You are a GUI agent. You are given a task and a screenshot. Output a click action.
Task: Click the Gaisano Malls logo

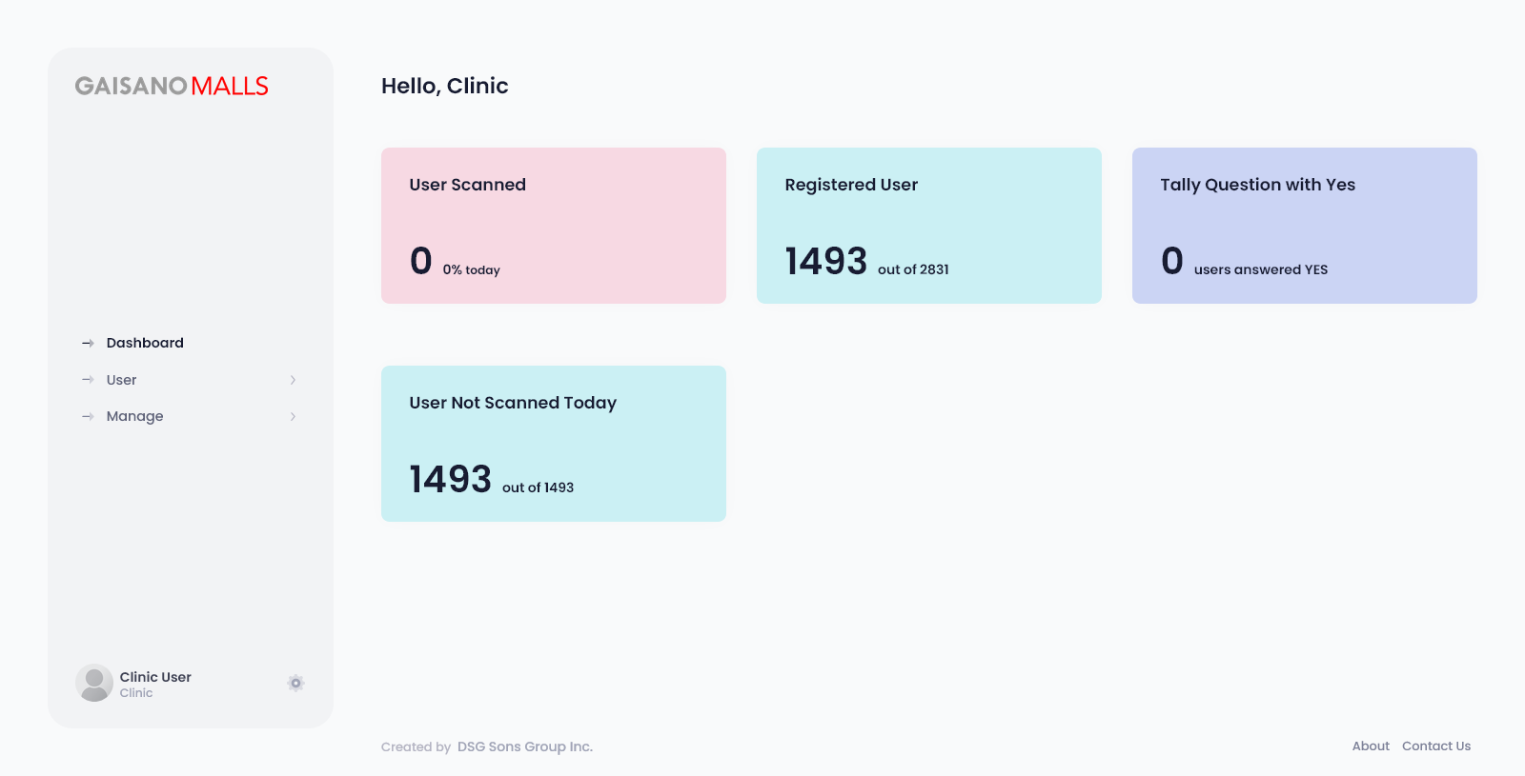point(172,86)
